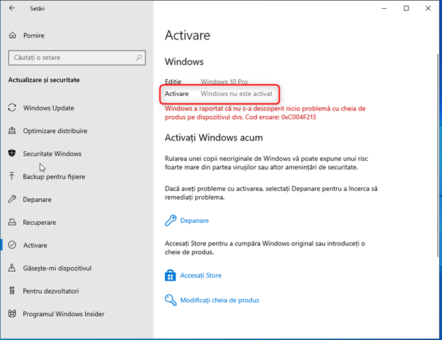This screenshot has height=340, width=442.
Task: Click Modificați cheia de produs link
Action: pyautogui.click(x=220, y=300)
